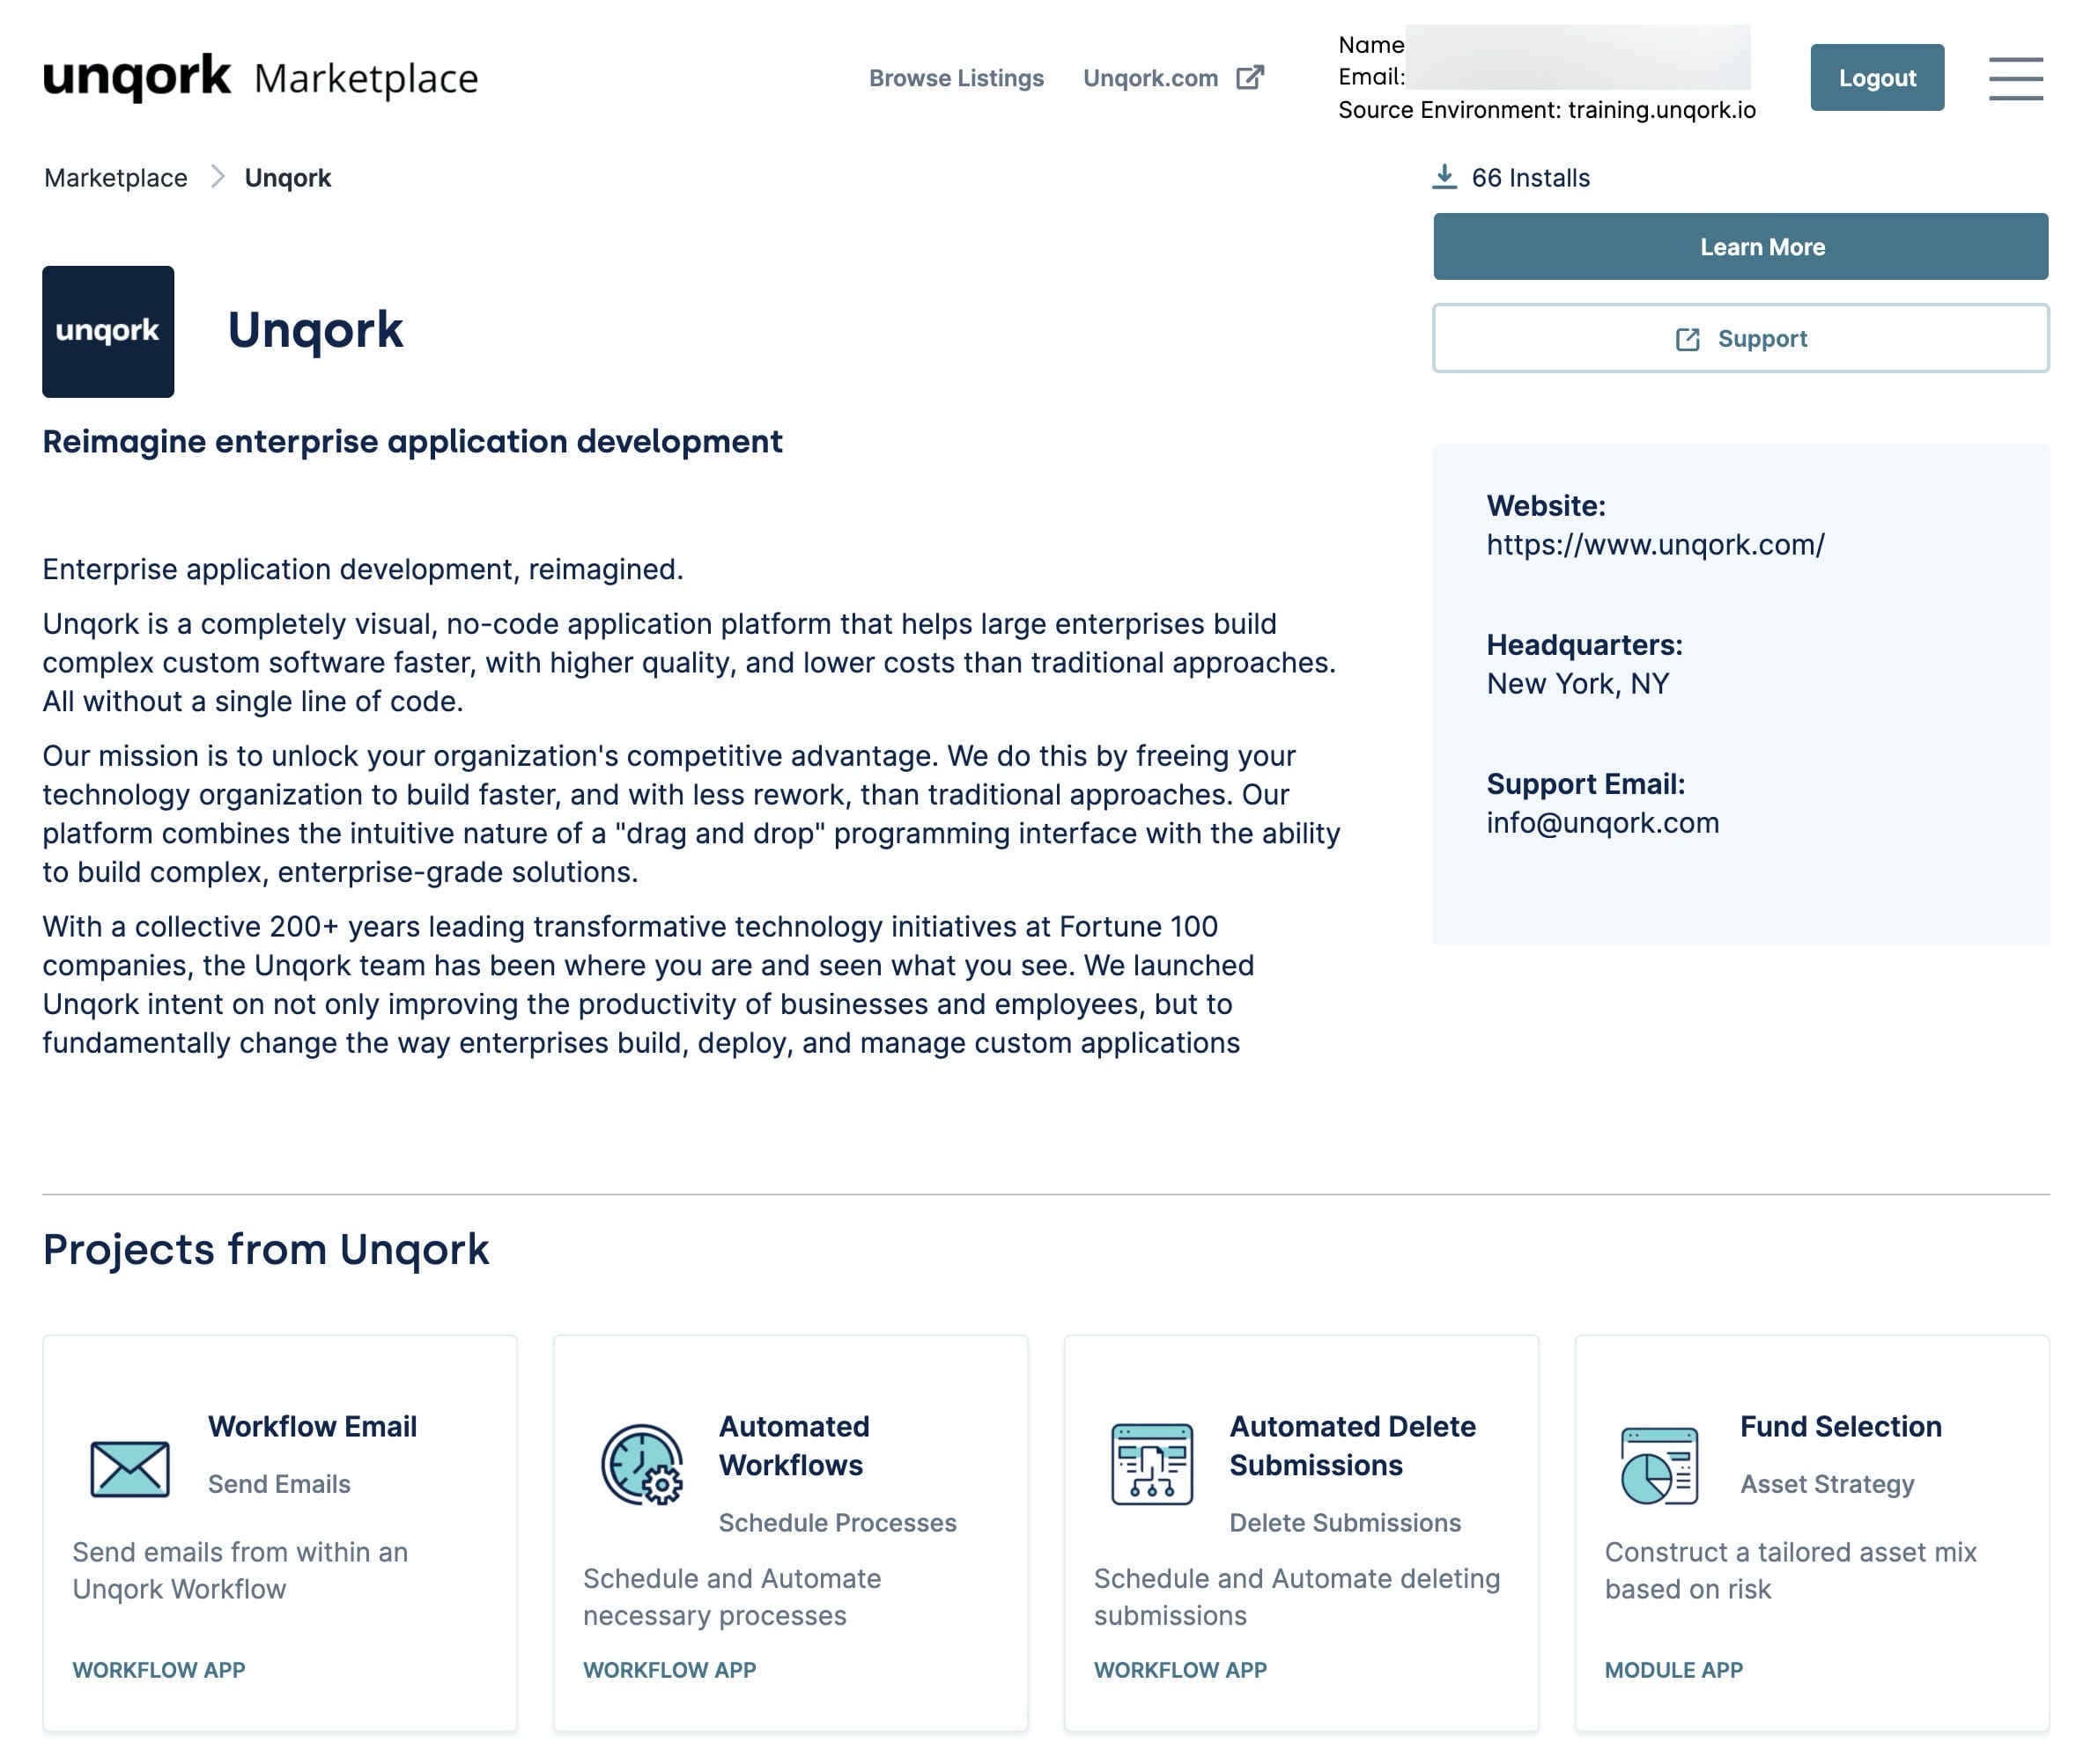Viewport: 2098px width, 1764px height.
Task: Click the breadcrumb chevron separator
Action: (x=217, y=177)
